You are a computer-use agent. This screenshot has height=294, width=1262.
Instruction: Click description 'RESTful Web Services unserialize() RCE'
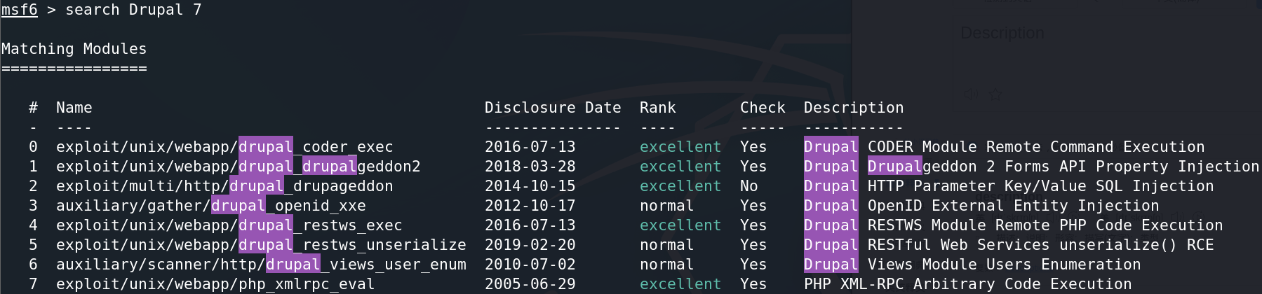click(x=1041, y=245)
